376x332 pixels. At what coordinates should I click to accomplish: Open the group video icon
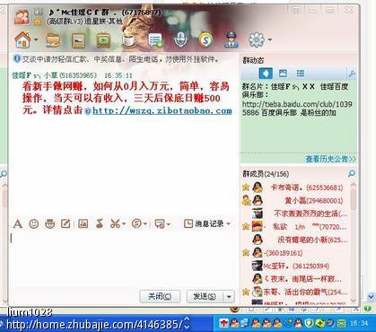104,40
